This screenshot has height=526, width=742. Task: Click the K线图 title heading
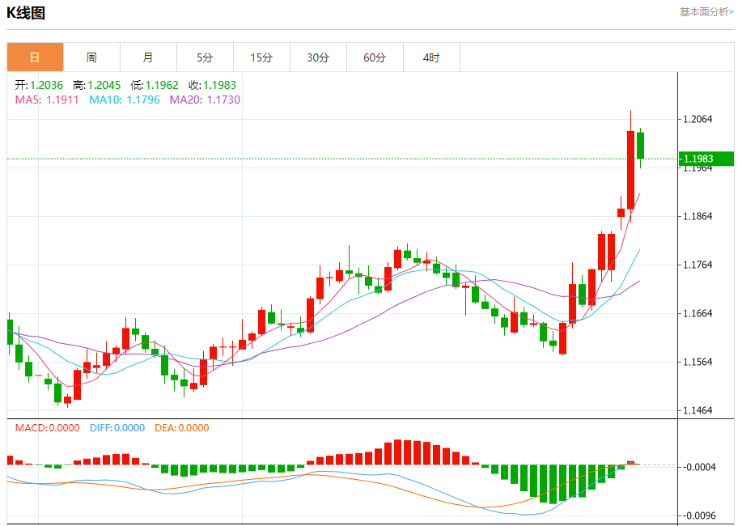coord(26,13)
